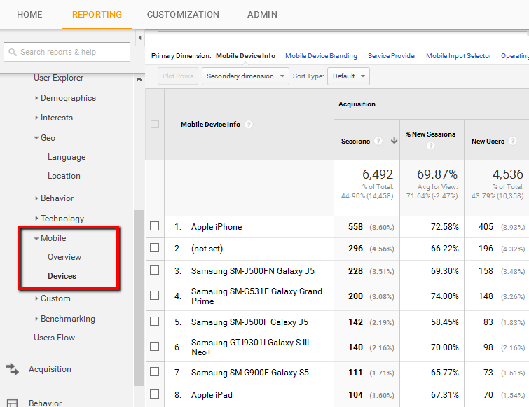Viewport: 529px width, 407px height.
Task: Check the Samsung SM-J500F Galaxy J5 checkbox
Action: click(155, 321)
